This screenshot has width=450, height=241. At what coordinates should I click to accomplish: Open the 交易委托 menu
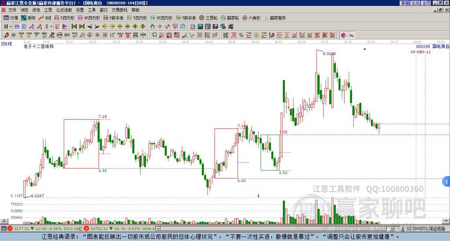[x=120, y=10]
